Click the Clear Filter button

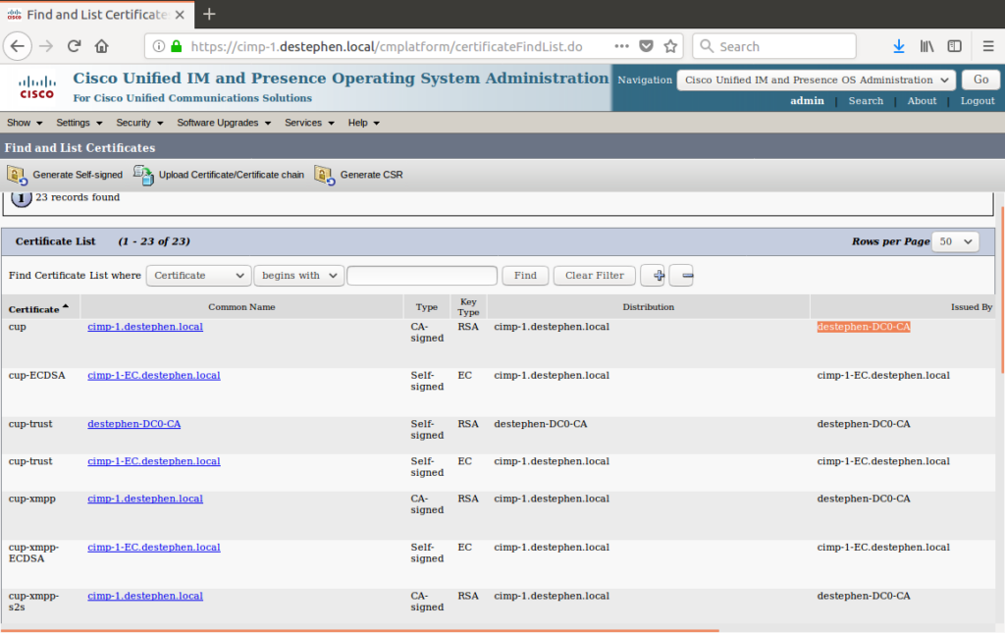(594, 276)
